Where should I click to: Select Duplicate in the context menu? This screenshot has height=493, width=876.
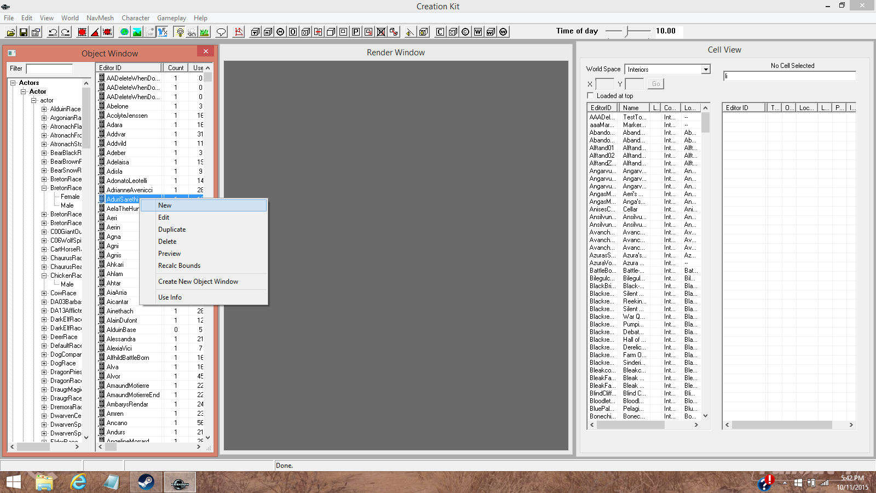pos(204,230)
